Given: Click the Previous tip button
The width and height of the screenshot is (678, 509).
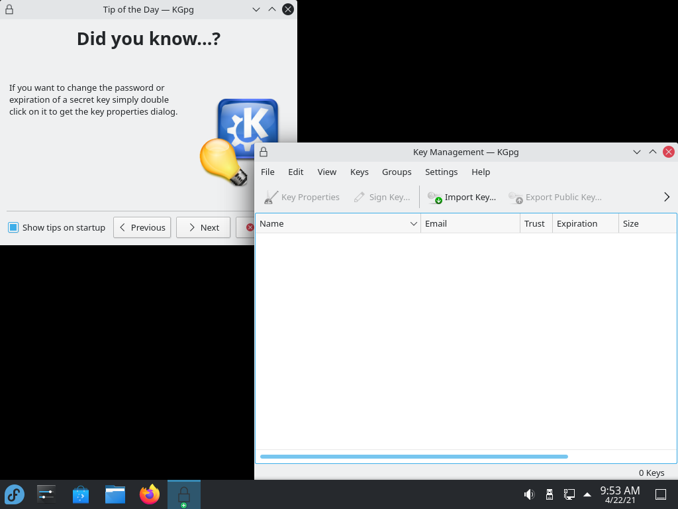Looking at the screenshot, I should 142,228.
